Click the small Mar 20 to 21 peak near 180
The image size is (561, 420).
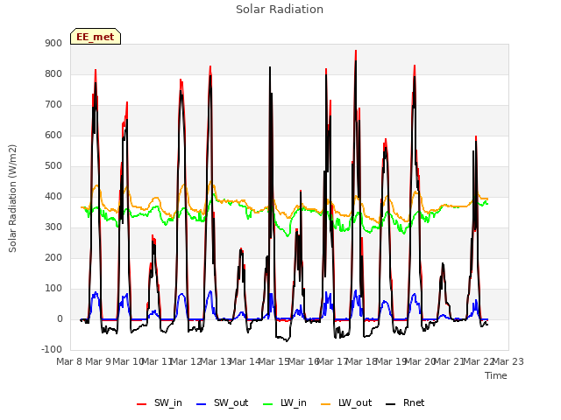point(443,265)
